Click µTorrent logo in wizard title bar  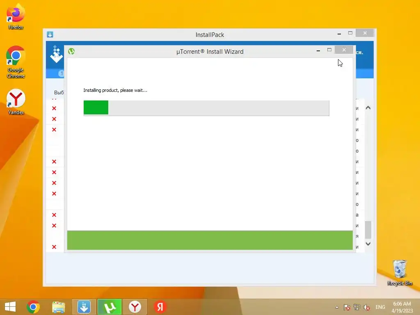[71, 51]
